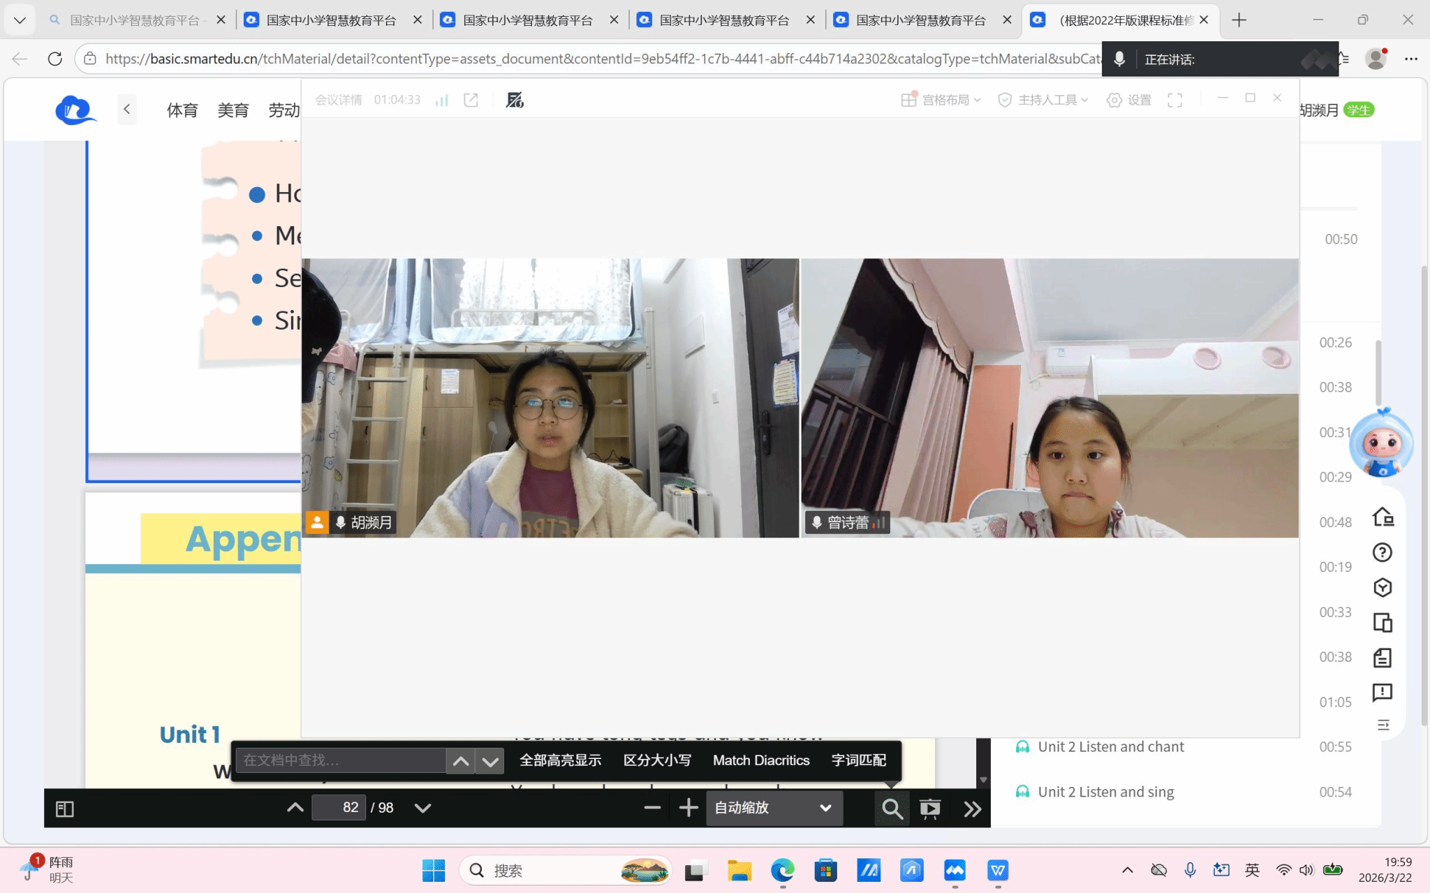Click the page number field showing 82

(x=339, y=808)
